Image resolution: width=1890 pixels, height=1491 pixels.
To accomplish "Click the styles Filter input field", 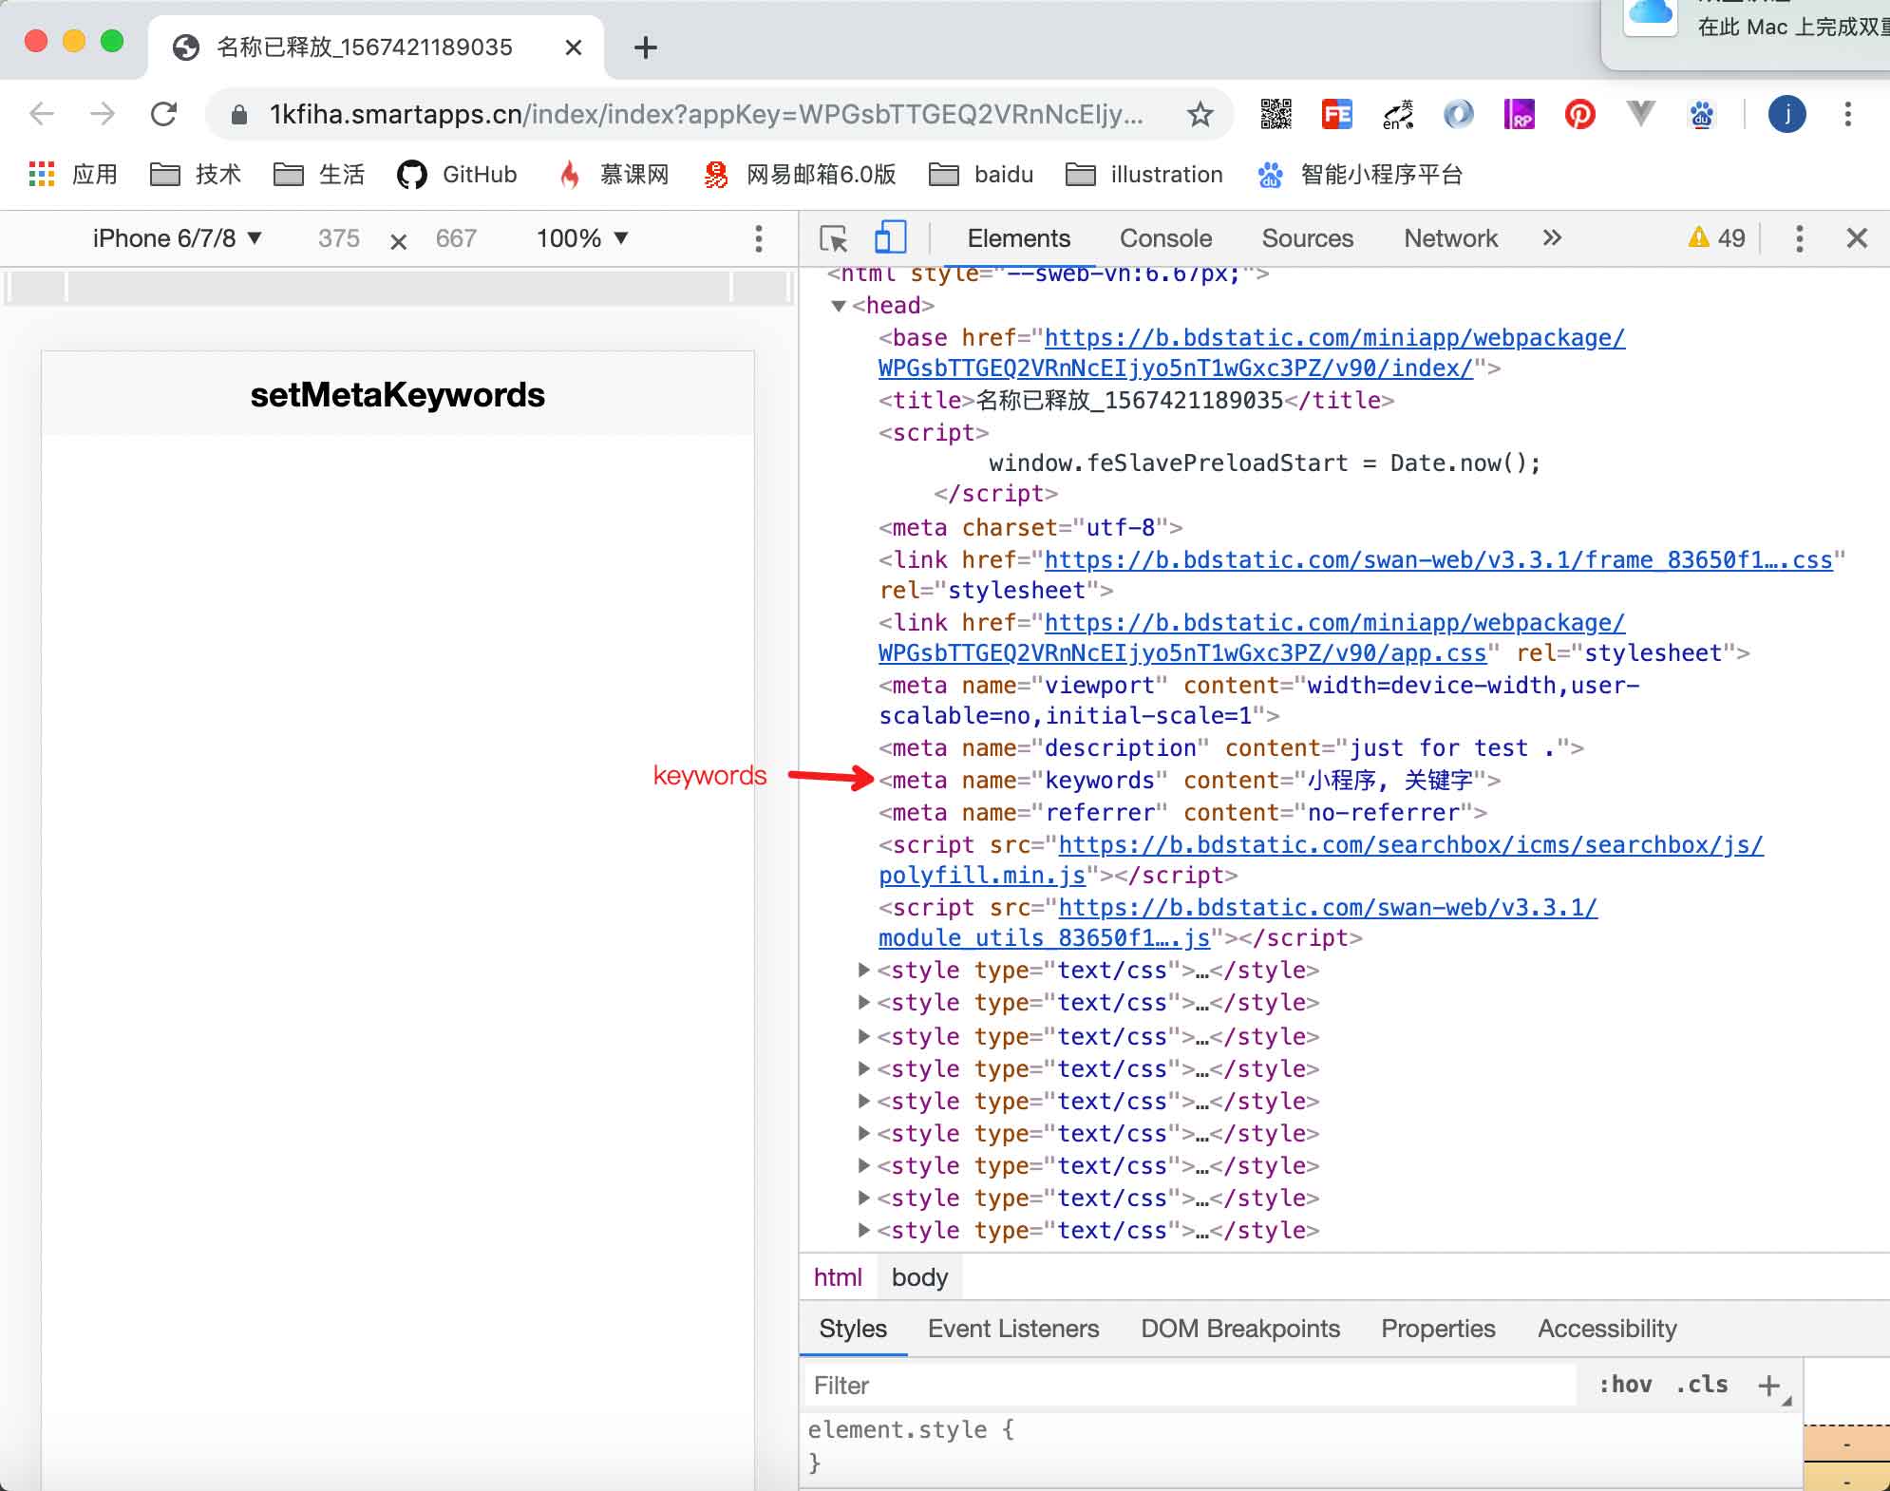I will [1187, 1386].
